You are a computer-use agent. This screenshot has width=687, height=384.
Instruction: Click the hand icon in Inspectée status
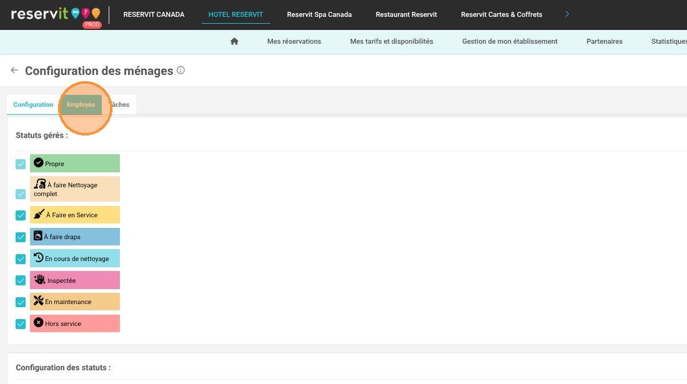(40, 279)
